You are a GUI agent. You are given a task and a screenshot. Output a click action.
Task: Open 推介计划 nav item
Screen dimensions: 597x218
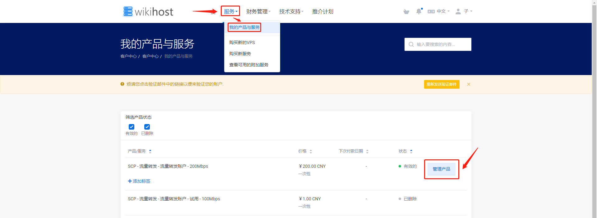323,11
